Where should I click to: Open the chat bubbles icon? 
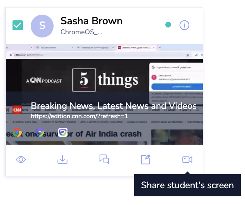point(104,159)
